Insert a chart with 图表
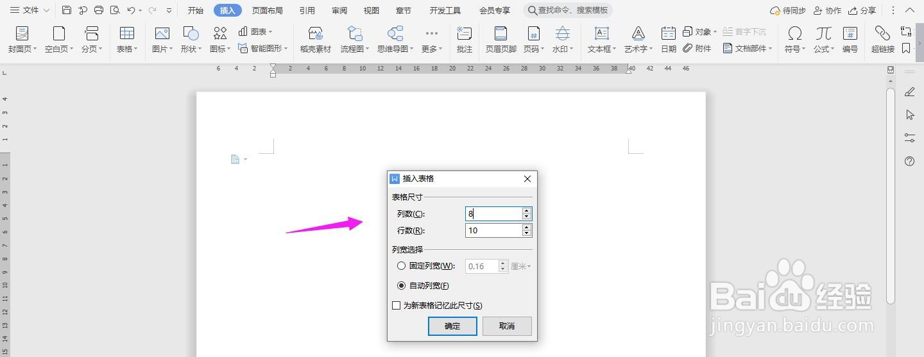The width and height of the screenshot is (924, 357). click(x=255, y=31)
